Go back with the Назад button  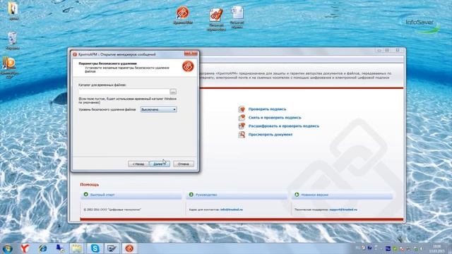[138, 164]
